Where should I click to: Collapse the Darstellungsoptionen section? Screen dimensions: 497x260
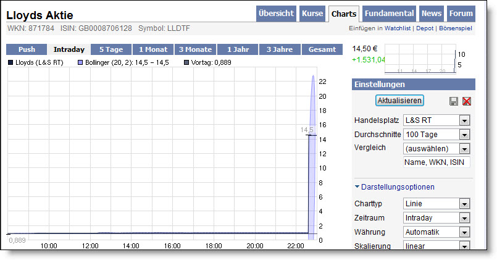click(395, 187)
